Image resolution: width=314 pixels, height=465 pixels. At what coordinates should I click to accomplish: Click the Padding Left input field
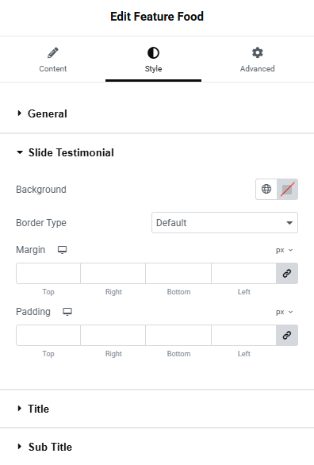click(x=243, y=335)
